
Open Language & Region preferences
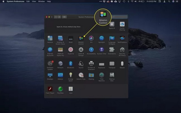pyautogui.click(x=112, y=40)
